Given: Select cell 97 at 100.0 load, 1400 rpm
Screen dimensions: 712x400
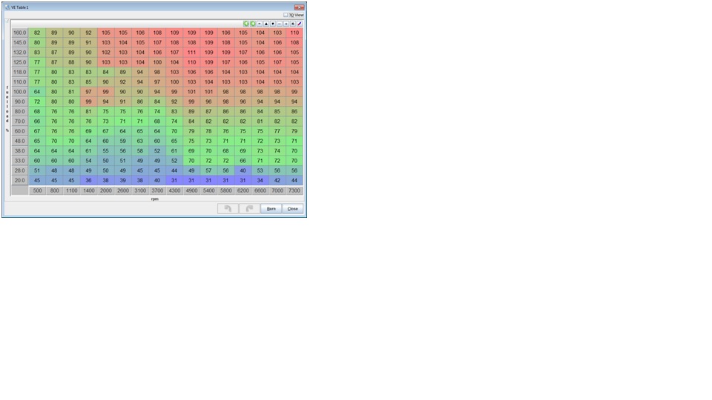Looking at the screenshot, I should (88, 92).
